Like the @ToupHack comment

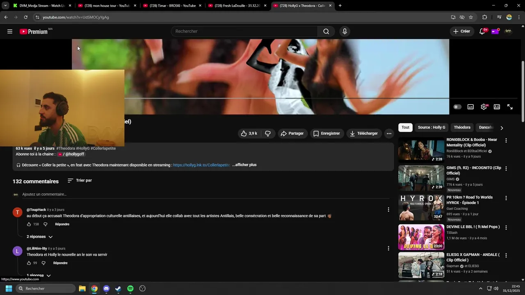29,225
